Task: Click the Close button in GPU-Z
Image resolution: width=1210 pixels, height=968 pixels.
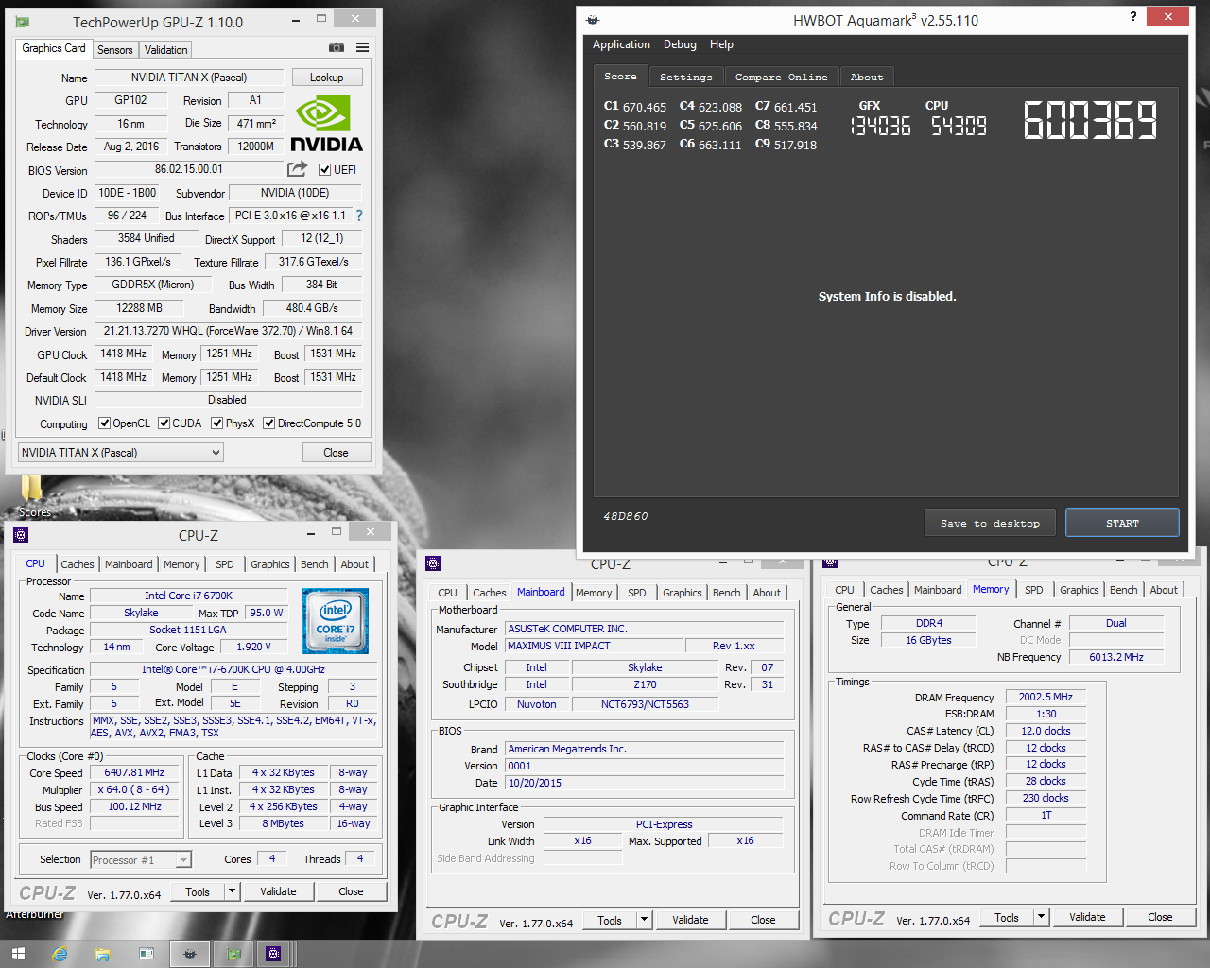Action: coord(336,453)
